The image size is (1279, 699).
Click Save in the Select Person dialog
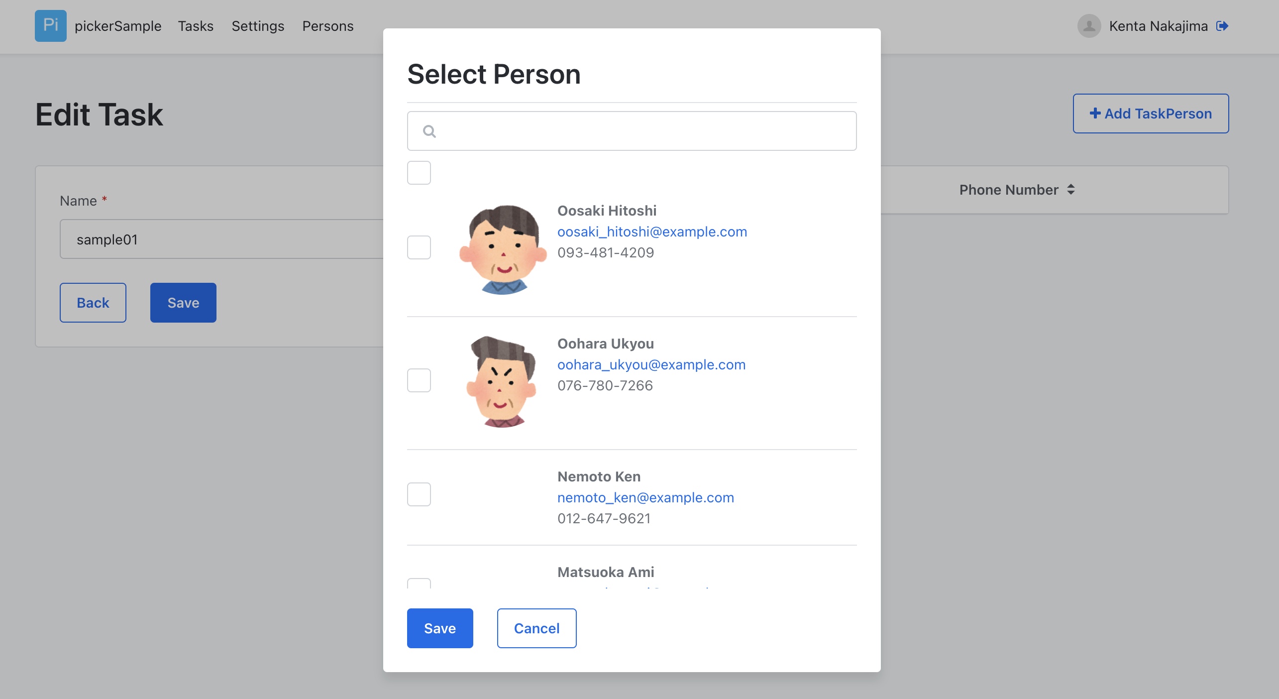tap(440, 628)
